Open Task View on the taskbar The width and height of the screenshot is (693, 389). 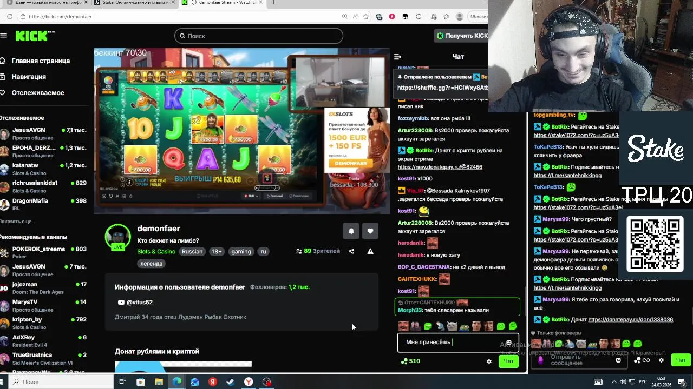[x=122, y=382]
